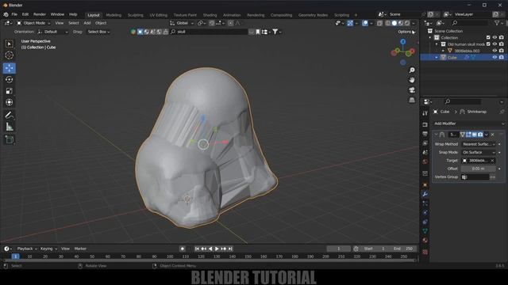Toggle modifier show in edit mode
The width and height of the screenshot is (508, 285).
(468, 135)
